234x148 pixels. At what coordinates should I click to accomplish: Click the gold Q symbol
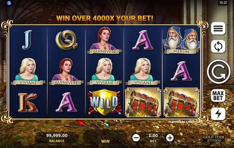coord(67,40)
